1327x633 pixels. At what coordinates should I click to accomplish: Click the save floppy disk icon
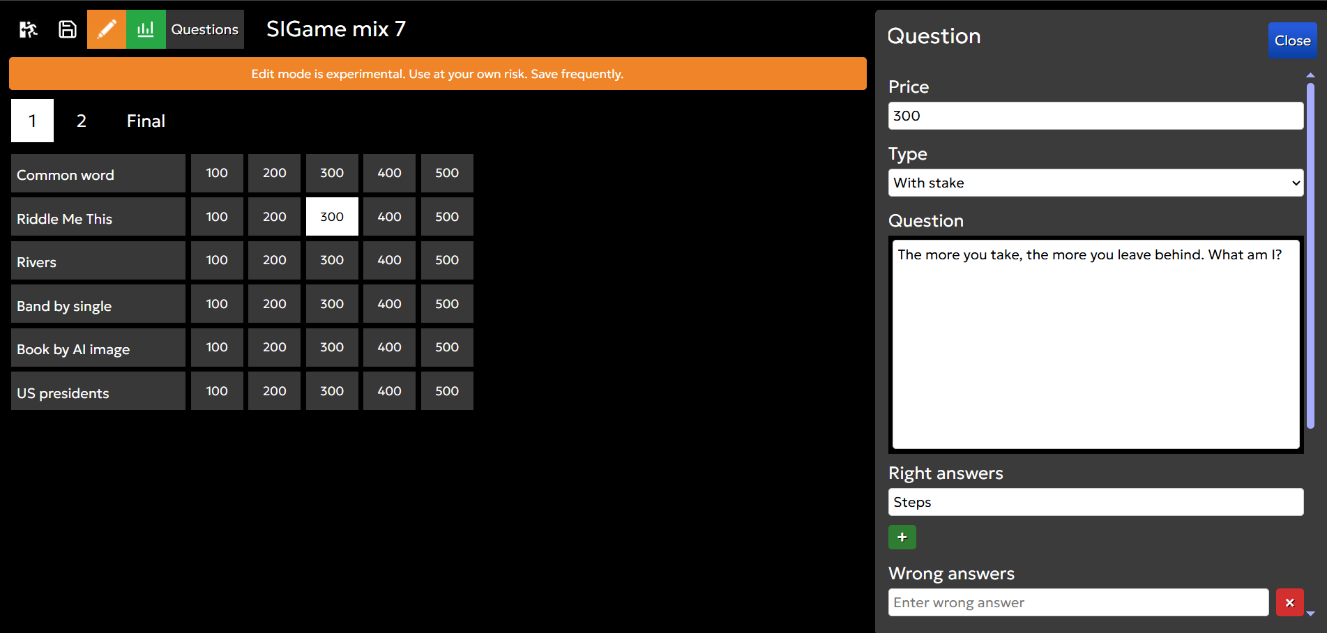68,29
